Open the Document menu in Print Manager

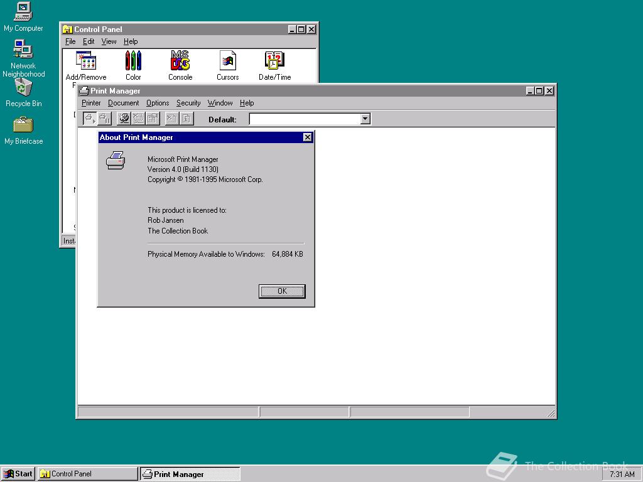[x=124, y=103]
